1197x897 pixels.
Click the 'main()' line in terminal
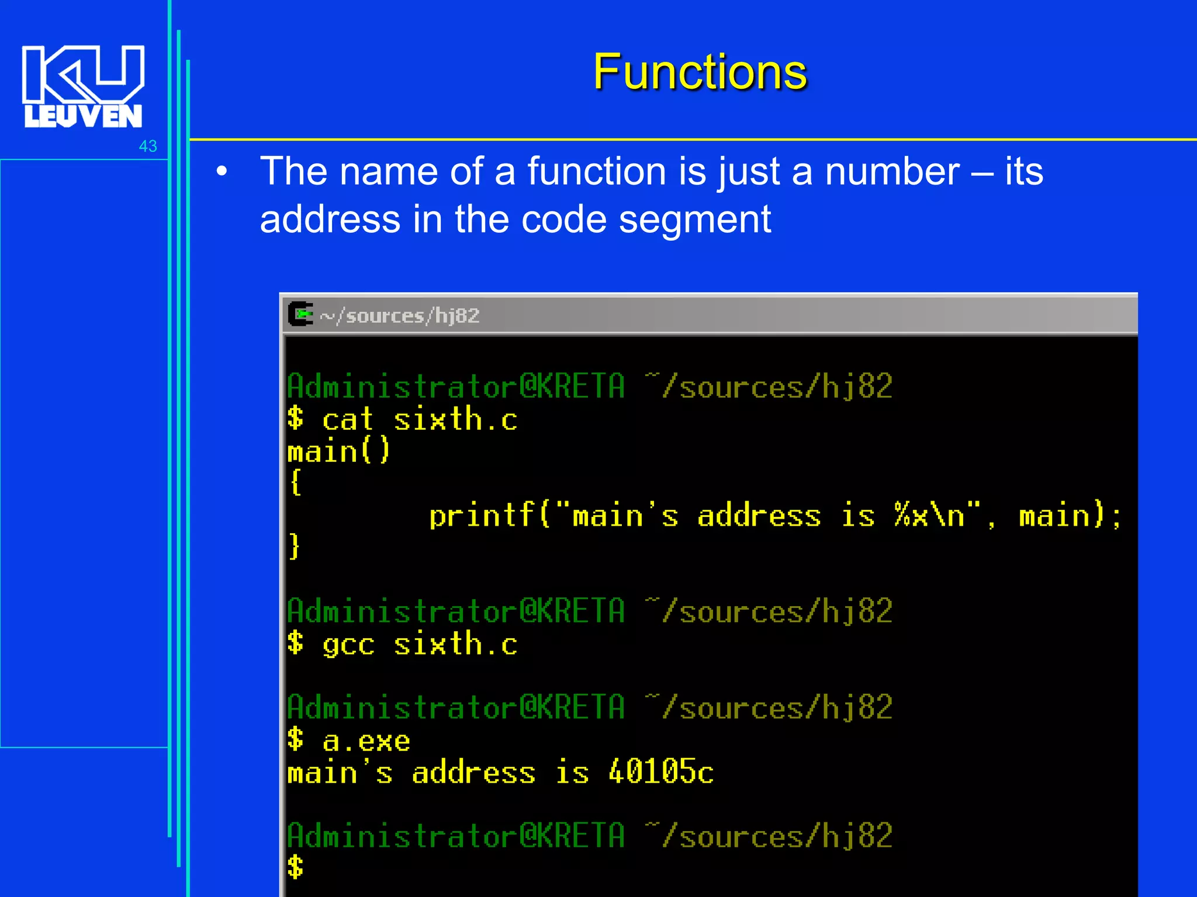338,451
